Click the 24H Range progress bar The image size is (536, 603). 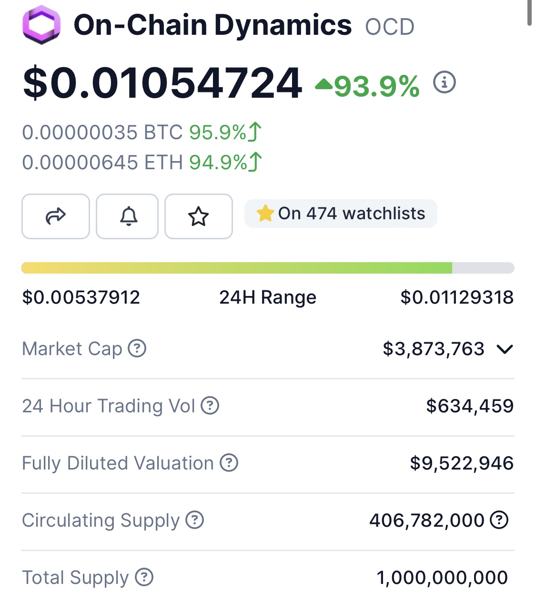click(x=268, y=268)
